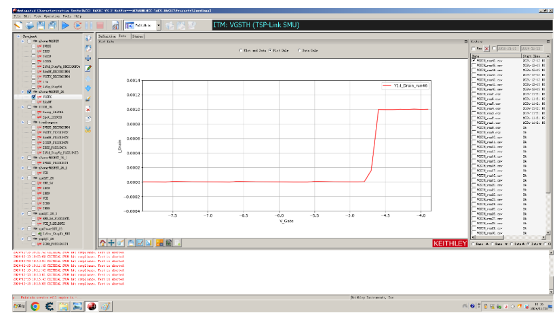This screenshot has height=313, width=559.
Task: Click the log output vertical scrollbar
Action: [x=551, y=272]
